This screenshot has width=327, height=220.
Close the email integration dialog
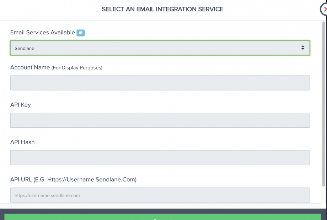point(324,9)
